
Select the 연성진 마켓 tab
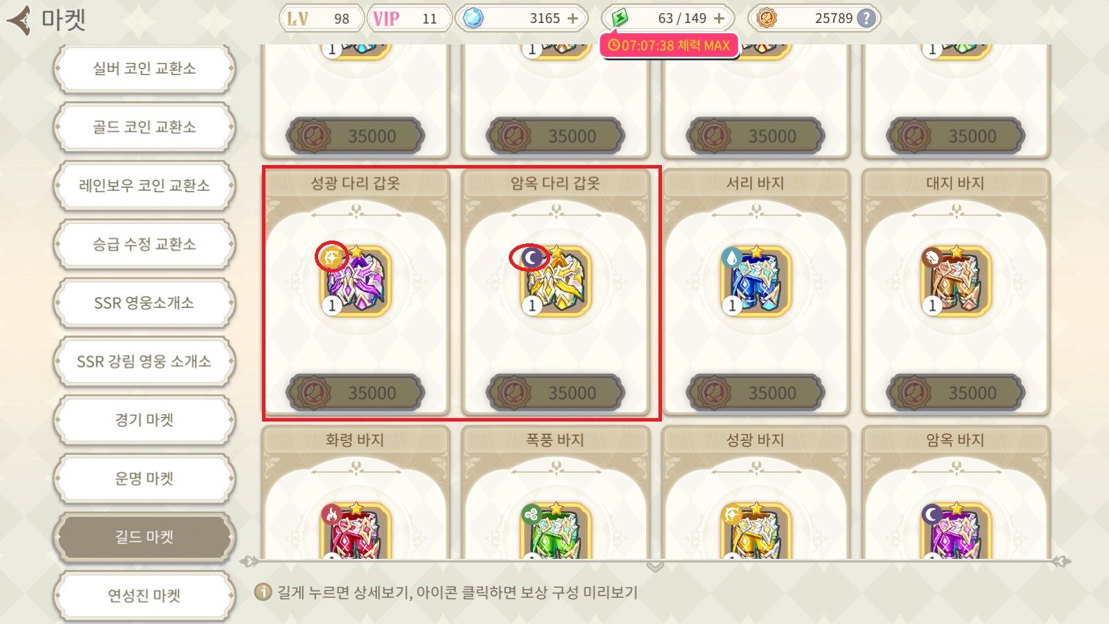pyautogui.click(x=144, y=596)
